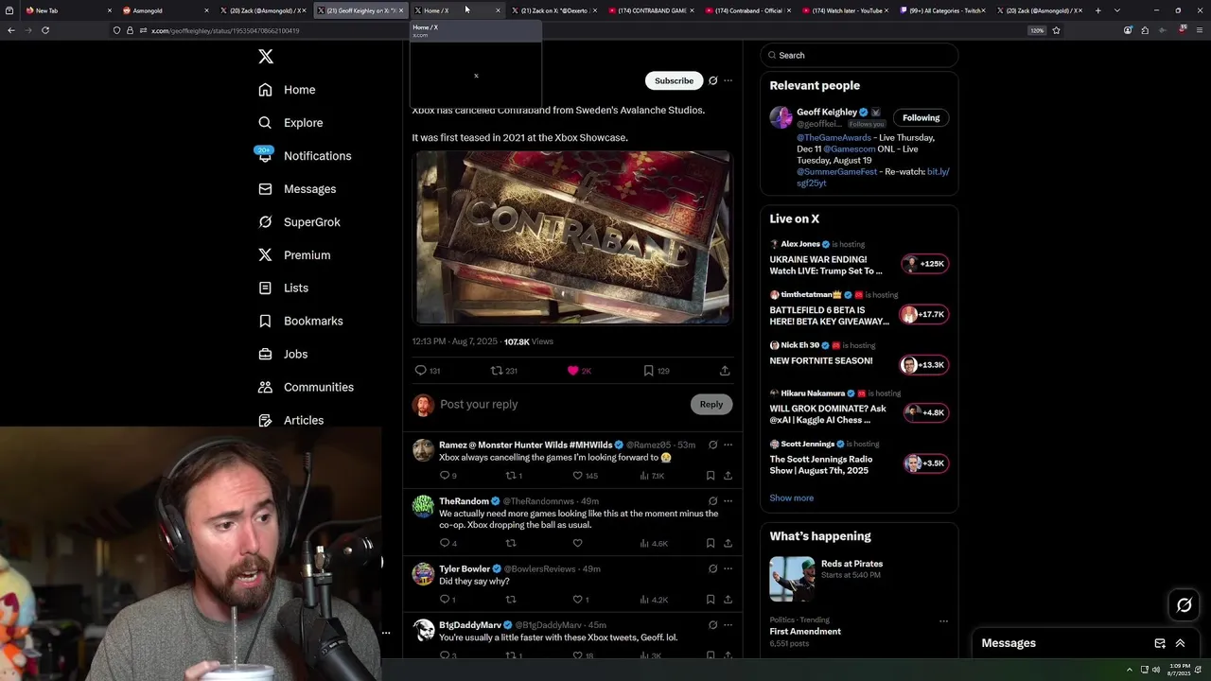Click Show more under Live on X
The image size is (1211, 681).
point(791,498)
